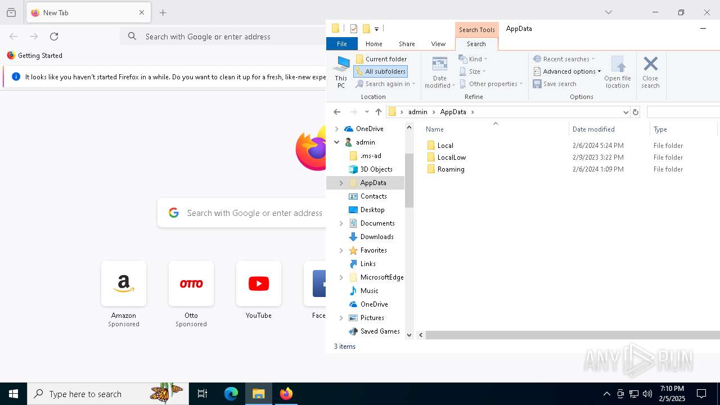Open recent locations dropdown in Explorer
Screen dimensions: 720x405
pos(367,112)
